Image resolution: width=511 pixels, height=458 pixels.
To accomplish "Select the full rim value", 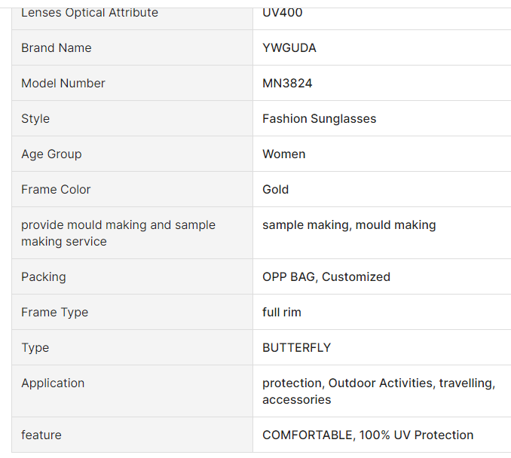I will [282, 313].
